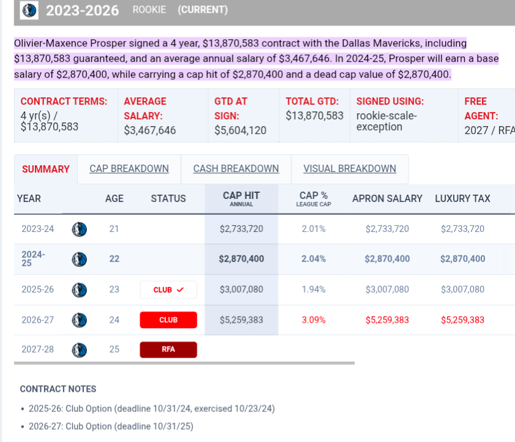Click the Mavericks team icon in the 2027-28 row

(79, 350)
